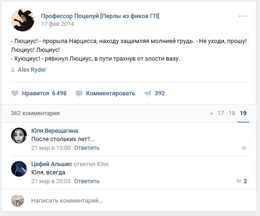Go to comments page 18

(232, 113)
